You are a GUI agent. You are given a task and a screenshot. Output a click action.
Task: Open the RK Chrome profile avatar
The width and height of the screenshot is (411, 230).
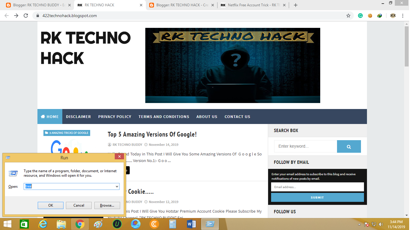[x=393, y=16]
